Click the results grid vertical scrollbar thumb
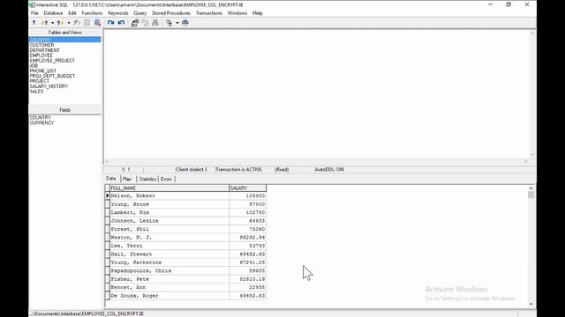This screenshot has width=565, height=317. (531, 195)
